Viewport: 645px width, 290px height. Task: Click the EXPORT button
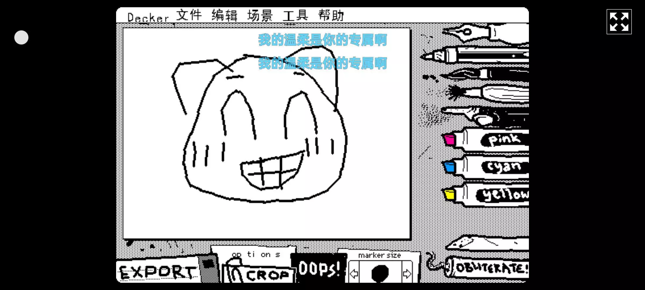[157, 272]
